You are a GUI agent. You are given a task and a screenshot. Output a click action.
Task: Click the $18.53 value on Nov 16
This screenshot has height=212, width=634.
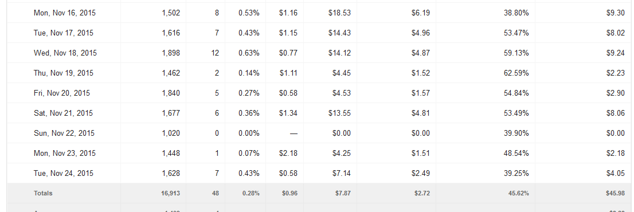point(339,13)
